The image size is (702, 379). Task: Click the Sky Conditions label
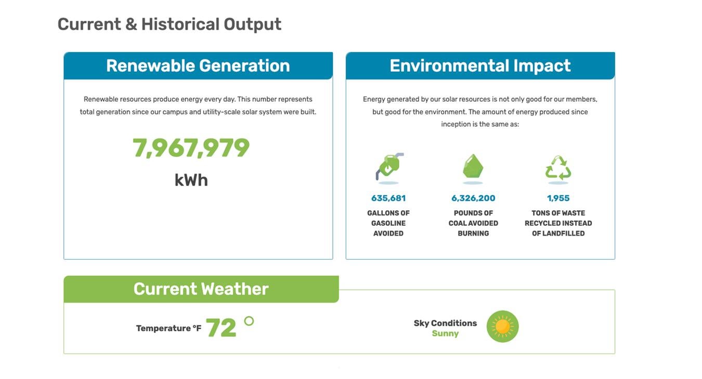[445, 323]
